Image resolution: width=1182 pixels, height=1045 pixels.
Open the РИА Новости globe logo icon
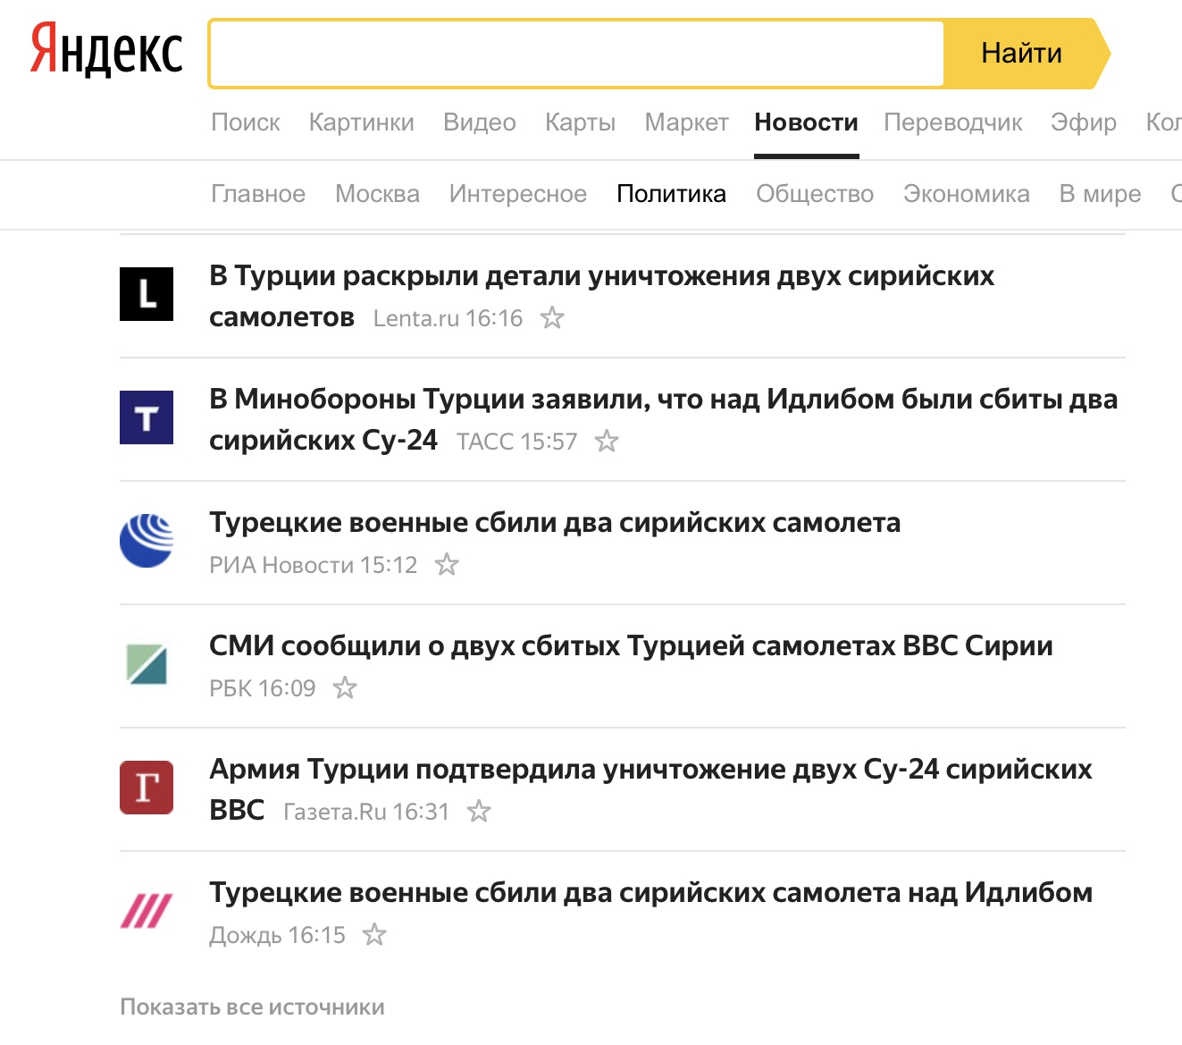pos(147,541)
